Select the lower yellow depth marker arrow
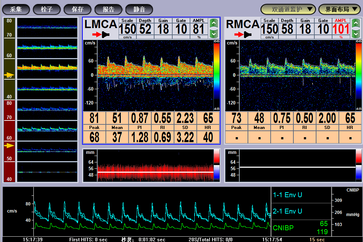Image resolution: width=363 pixels, height=242 pixels. point(9,145)
